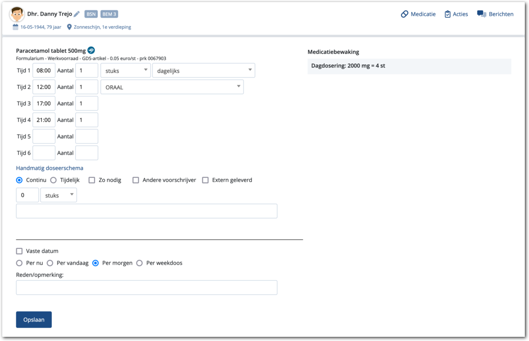The image size is (529, 341).
Task: Click the BSN badge
Action: coord(91,14)
